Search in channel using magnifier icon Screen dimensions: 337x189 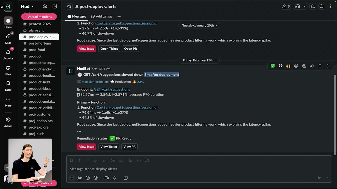pyautogui.click(x=322, y=7)
